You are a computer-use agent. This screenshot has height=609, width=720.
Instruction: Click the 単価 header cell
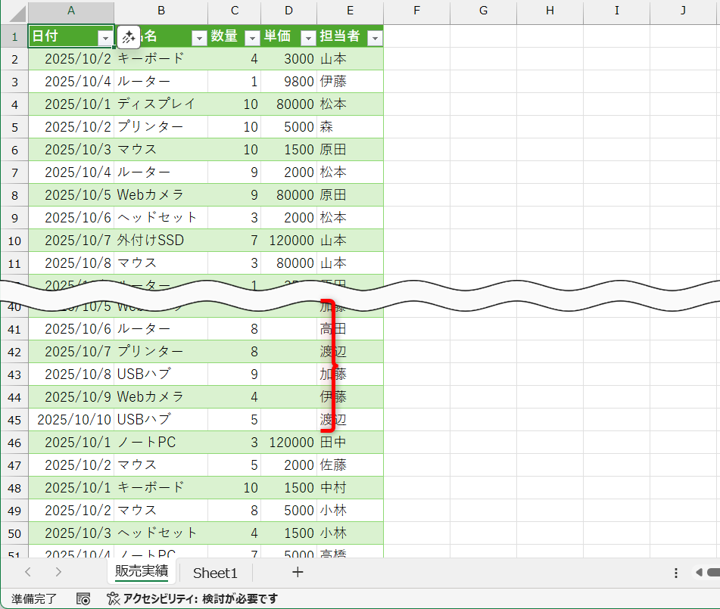(288, 36)
